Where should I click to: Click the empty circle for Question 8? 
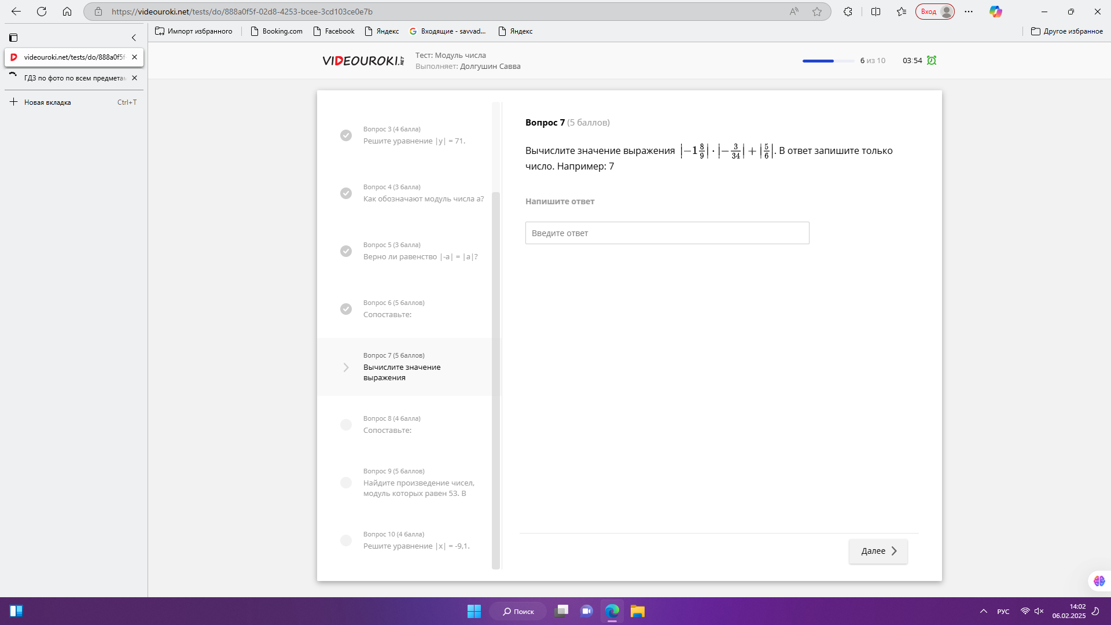pyautogui.click(x=346, y=425)
